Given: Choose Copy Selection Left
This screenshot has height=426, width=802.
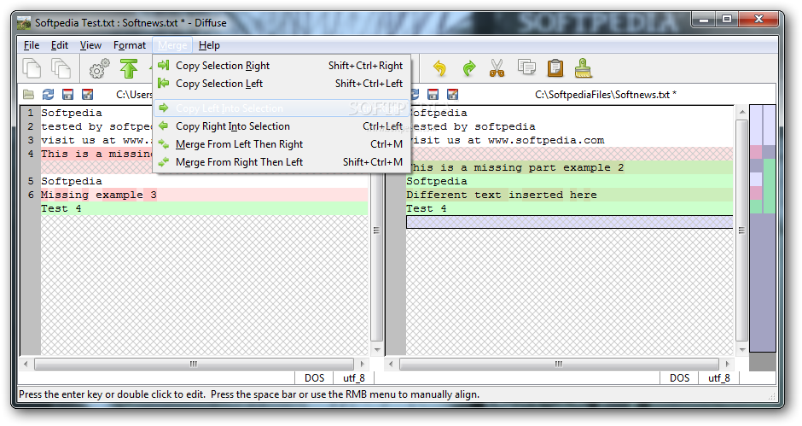Looking at the screenshot, I should (x=282, y=84).
